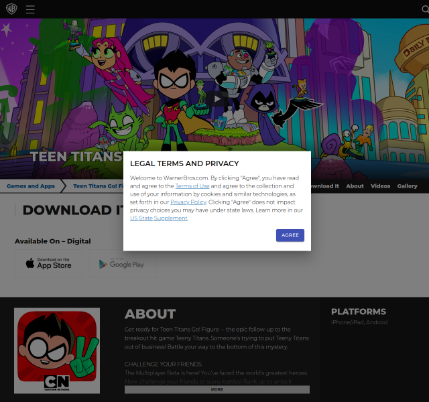
Task: Open the Terms of Use link
Action: click(192, 186)
